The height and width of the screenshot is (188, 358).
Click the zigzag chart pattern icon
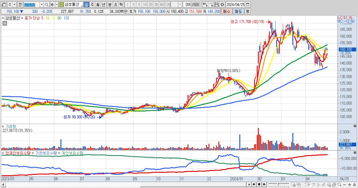pyautogui.click(x=319, y=185)
